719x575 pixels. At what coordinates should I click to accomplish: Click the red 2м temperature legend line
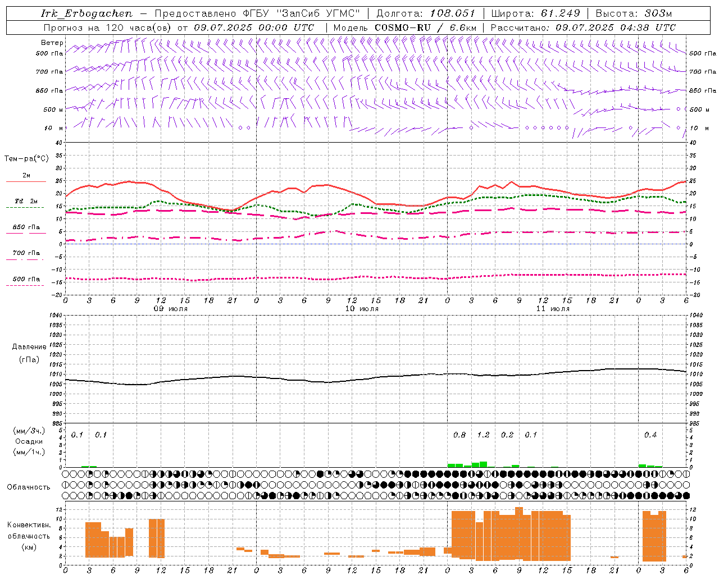(26, 182)
